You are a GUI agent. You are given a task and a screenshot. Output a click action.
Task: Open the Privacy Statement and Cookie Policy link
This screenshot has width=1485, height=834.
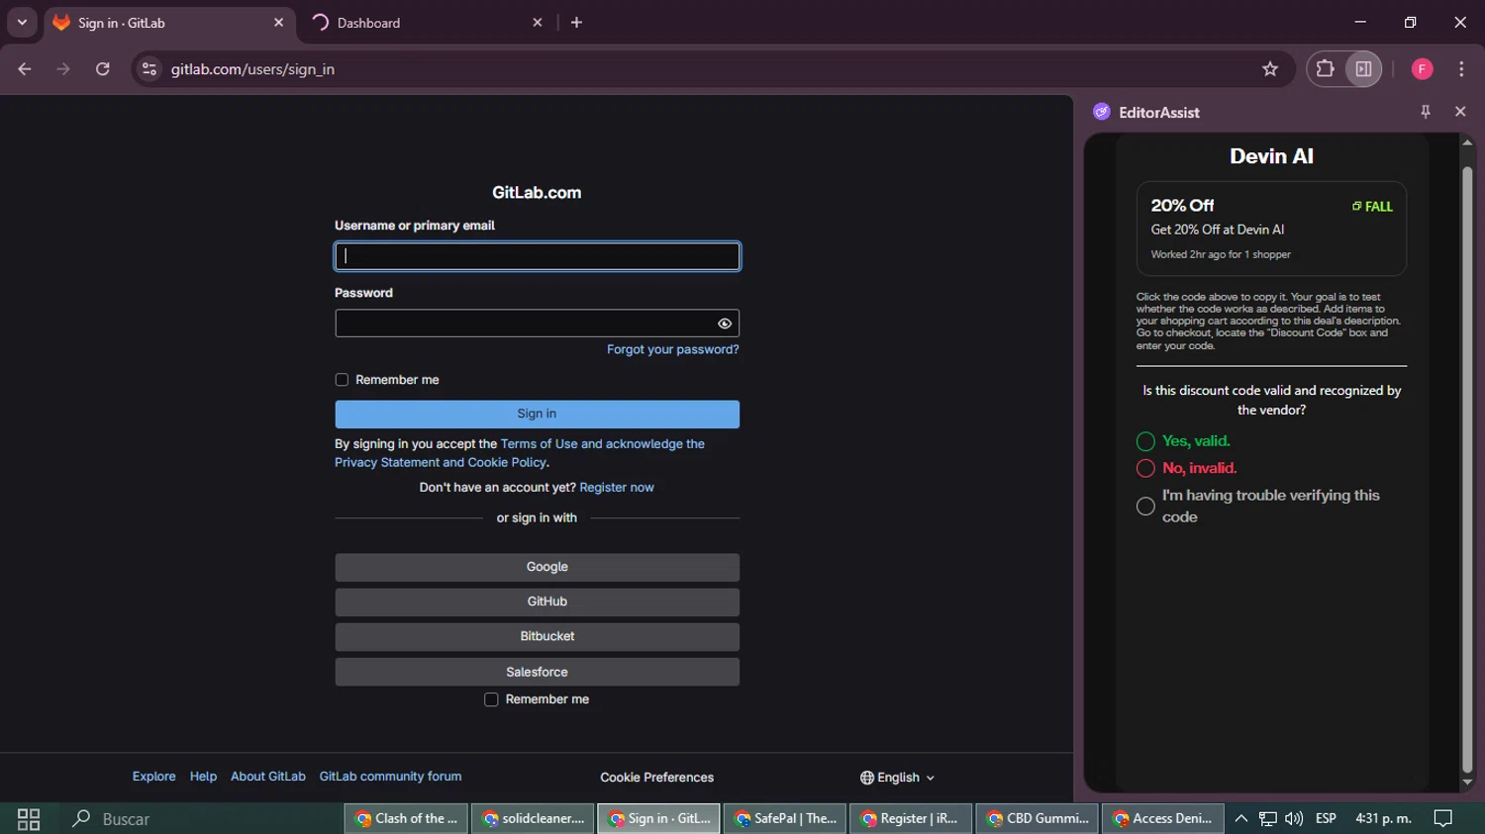[x=441, y=462]
